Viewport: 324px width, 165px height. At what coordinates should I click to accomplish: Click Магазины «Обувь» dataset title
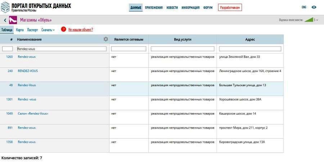pos(36,20)
